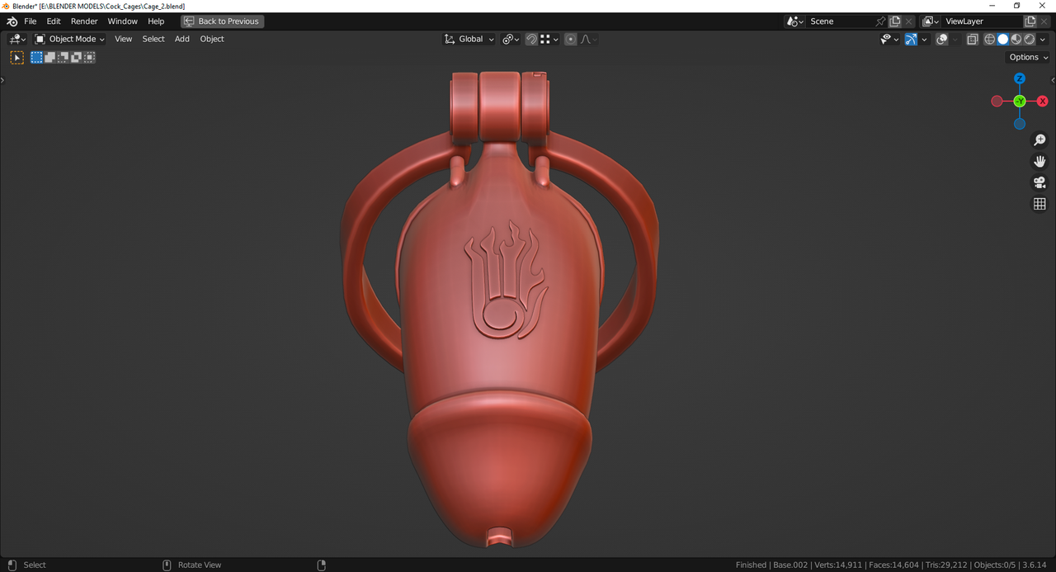
Task: Click the Blender logo icon
Action: point(12,21)
